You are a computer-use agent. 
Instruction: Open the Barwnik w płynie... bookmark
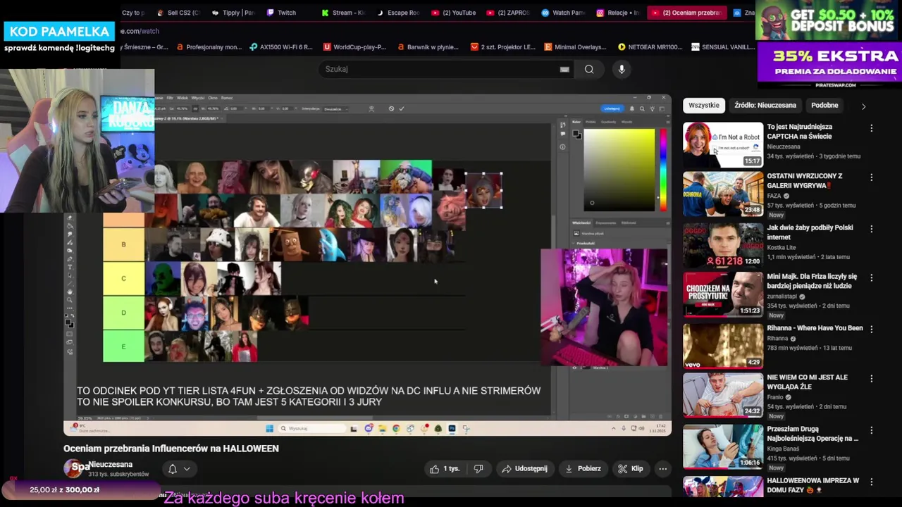click(x=428, y=47)
